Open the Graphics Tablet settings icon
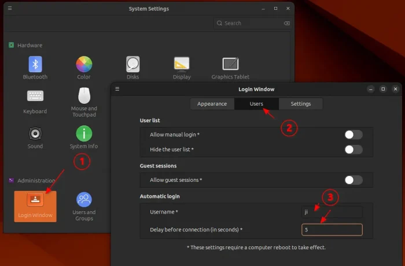 [230, 64]
